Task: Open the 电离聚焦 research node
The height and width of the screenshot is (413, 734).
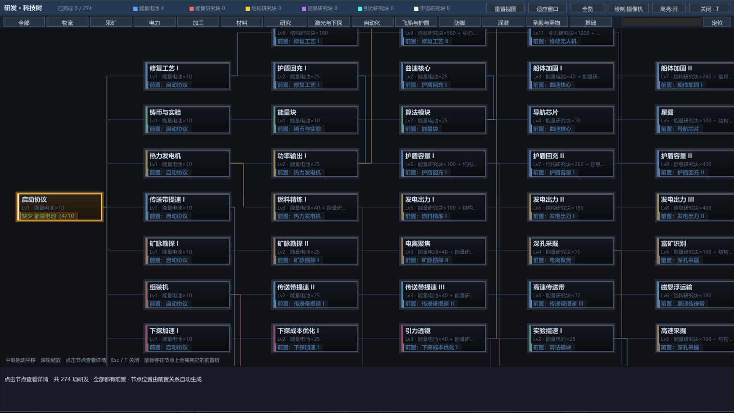Action: [443, 251]
